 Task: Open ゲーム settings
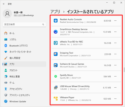tap(24, 83)
